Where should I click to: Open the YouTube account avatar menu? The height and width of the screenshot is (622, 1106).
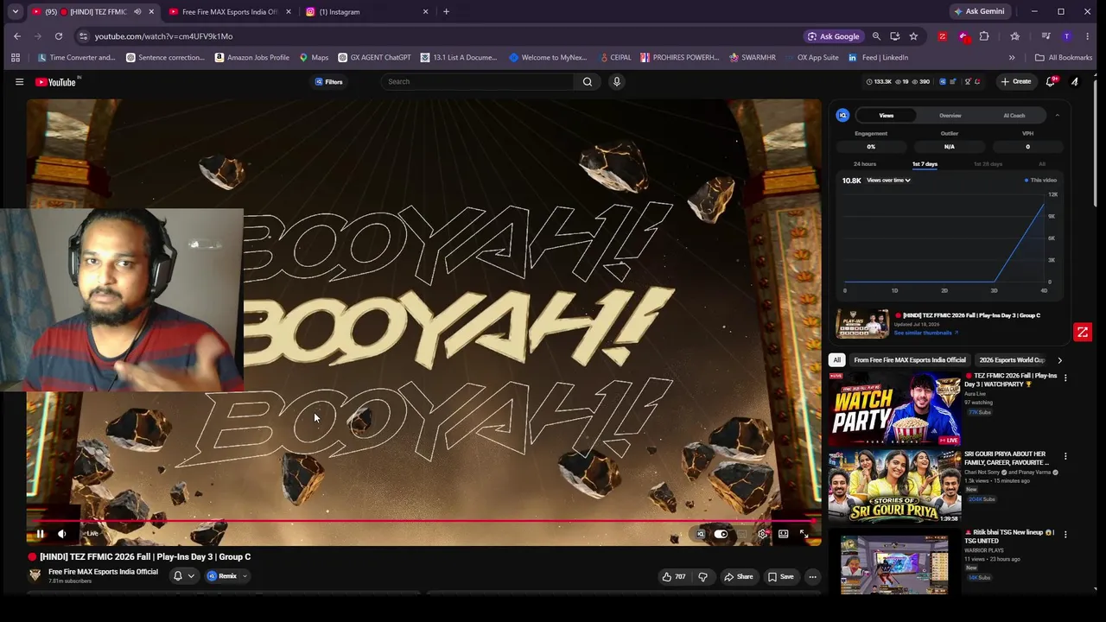click(1075, 81)
